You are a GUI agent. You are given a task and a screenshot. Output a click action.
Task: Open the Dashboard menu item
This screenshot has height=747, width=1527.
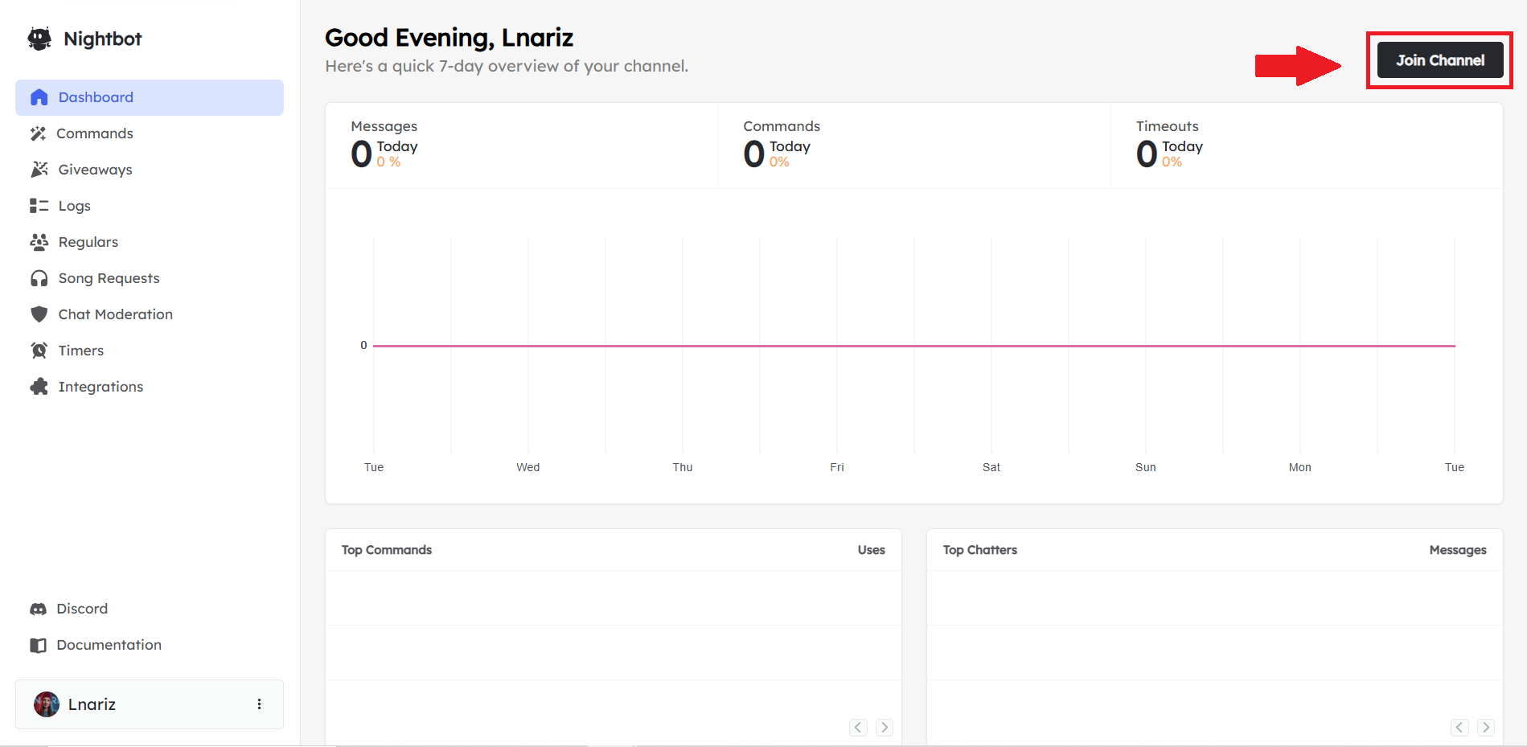pyautogui.click(x=150, y=97)
